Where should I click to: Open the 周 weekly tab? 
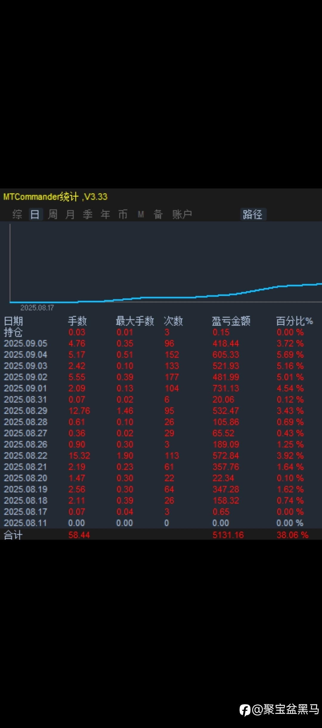click(52, 214)
